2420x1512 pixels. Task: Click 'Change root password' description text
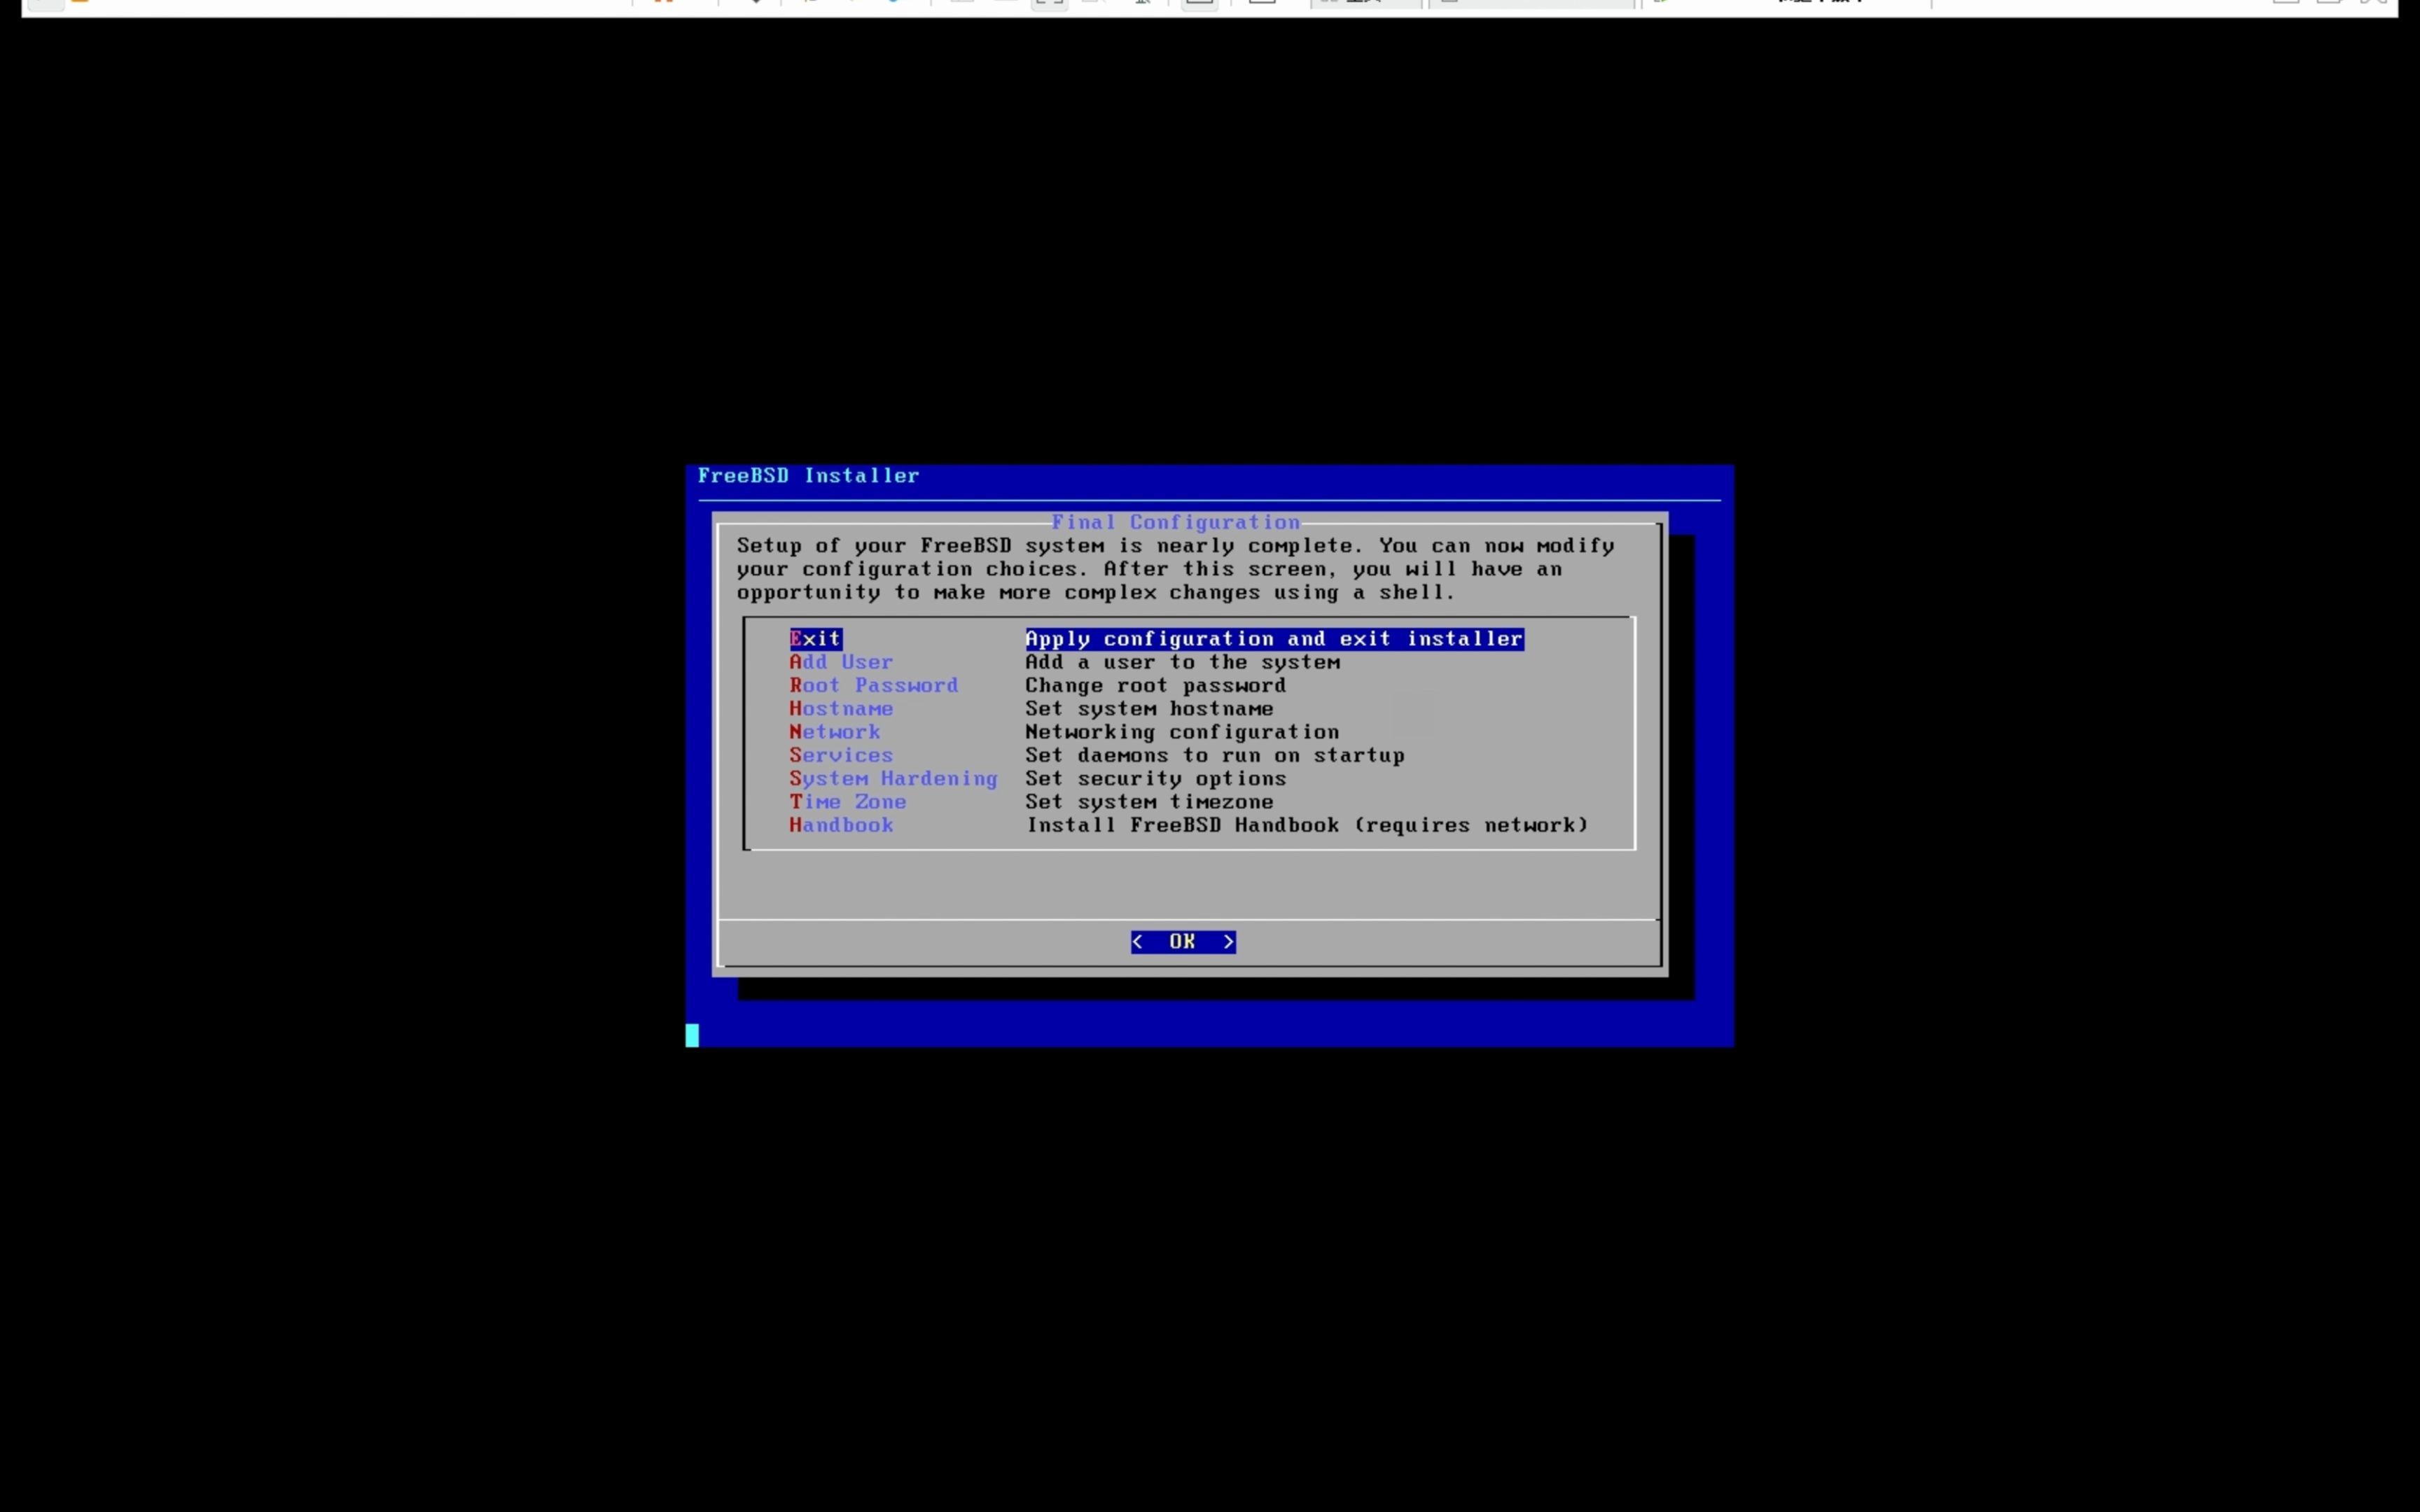[1155, 685]
